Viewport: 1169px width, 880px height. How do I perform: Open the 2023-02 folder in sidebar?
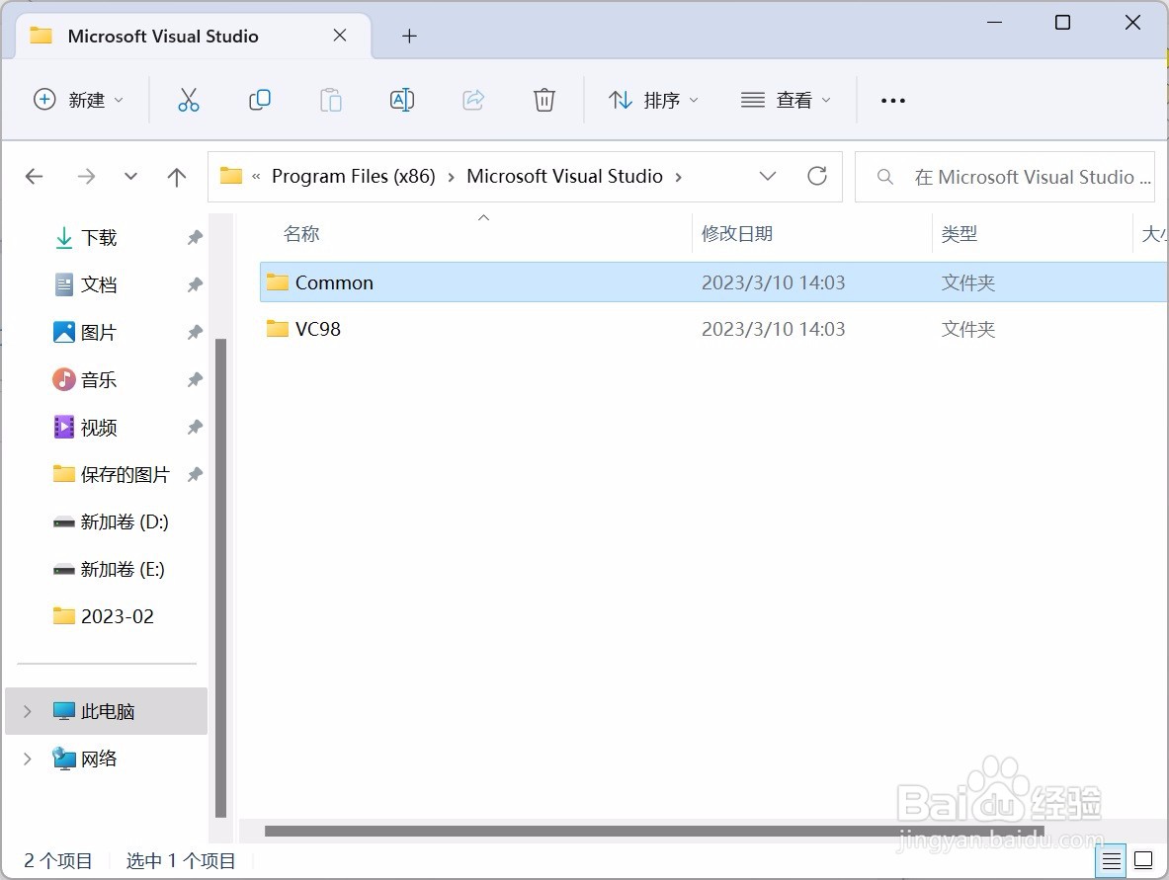117,616
